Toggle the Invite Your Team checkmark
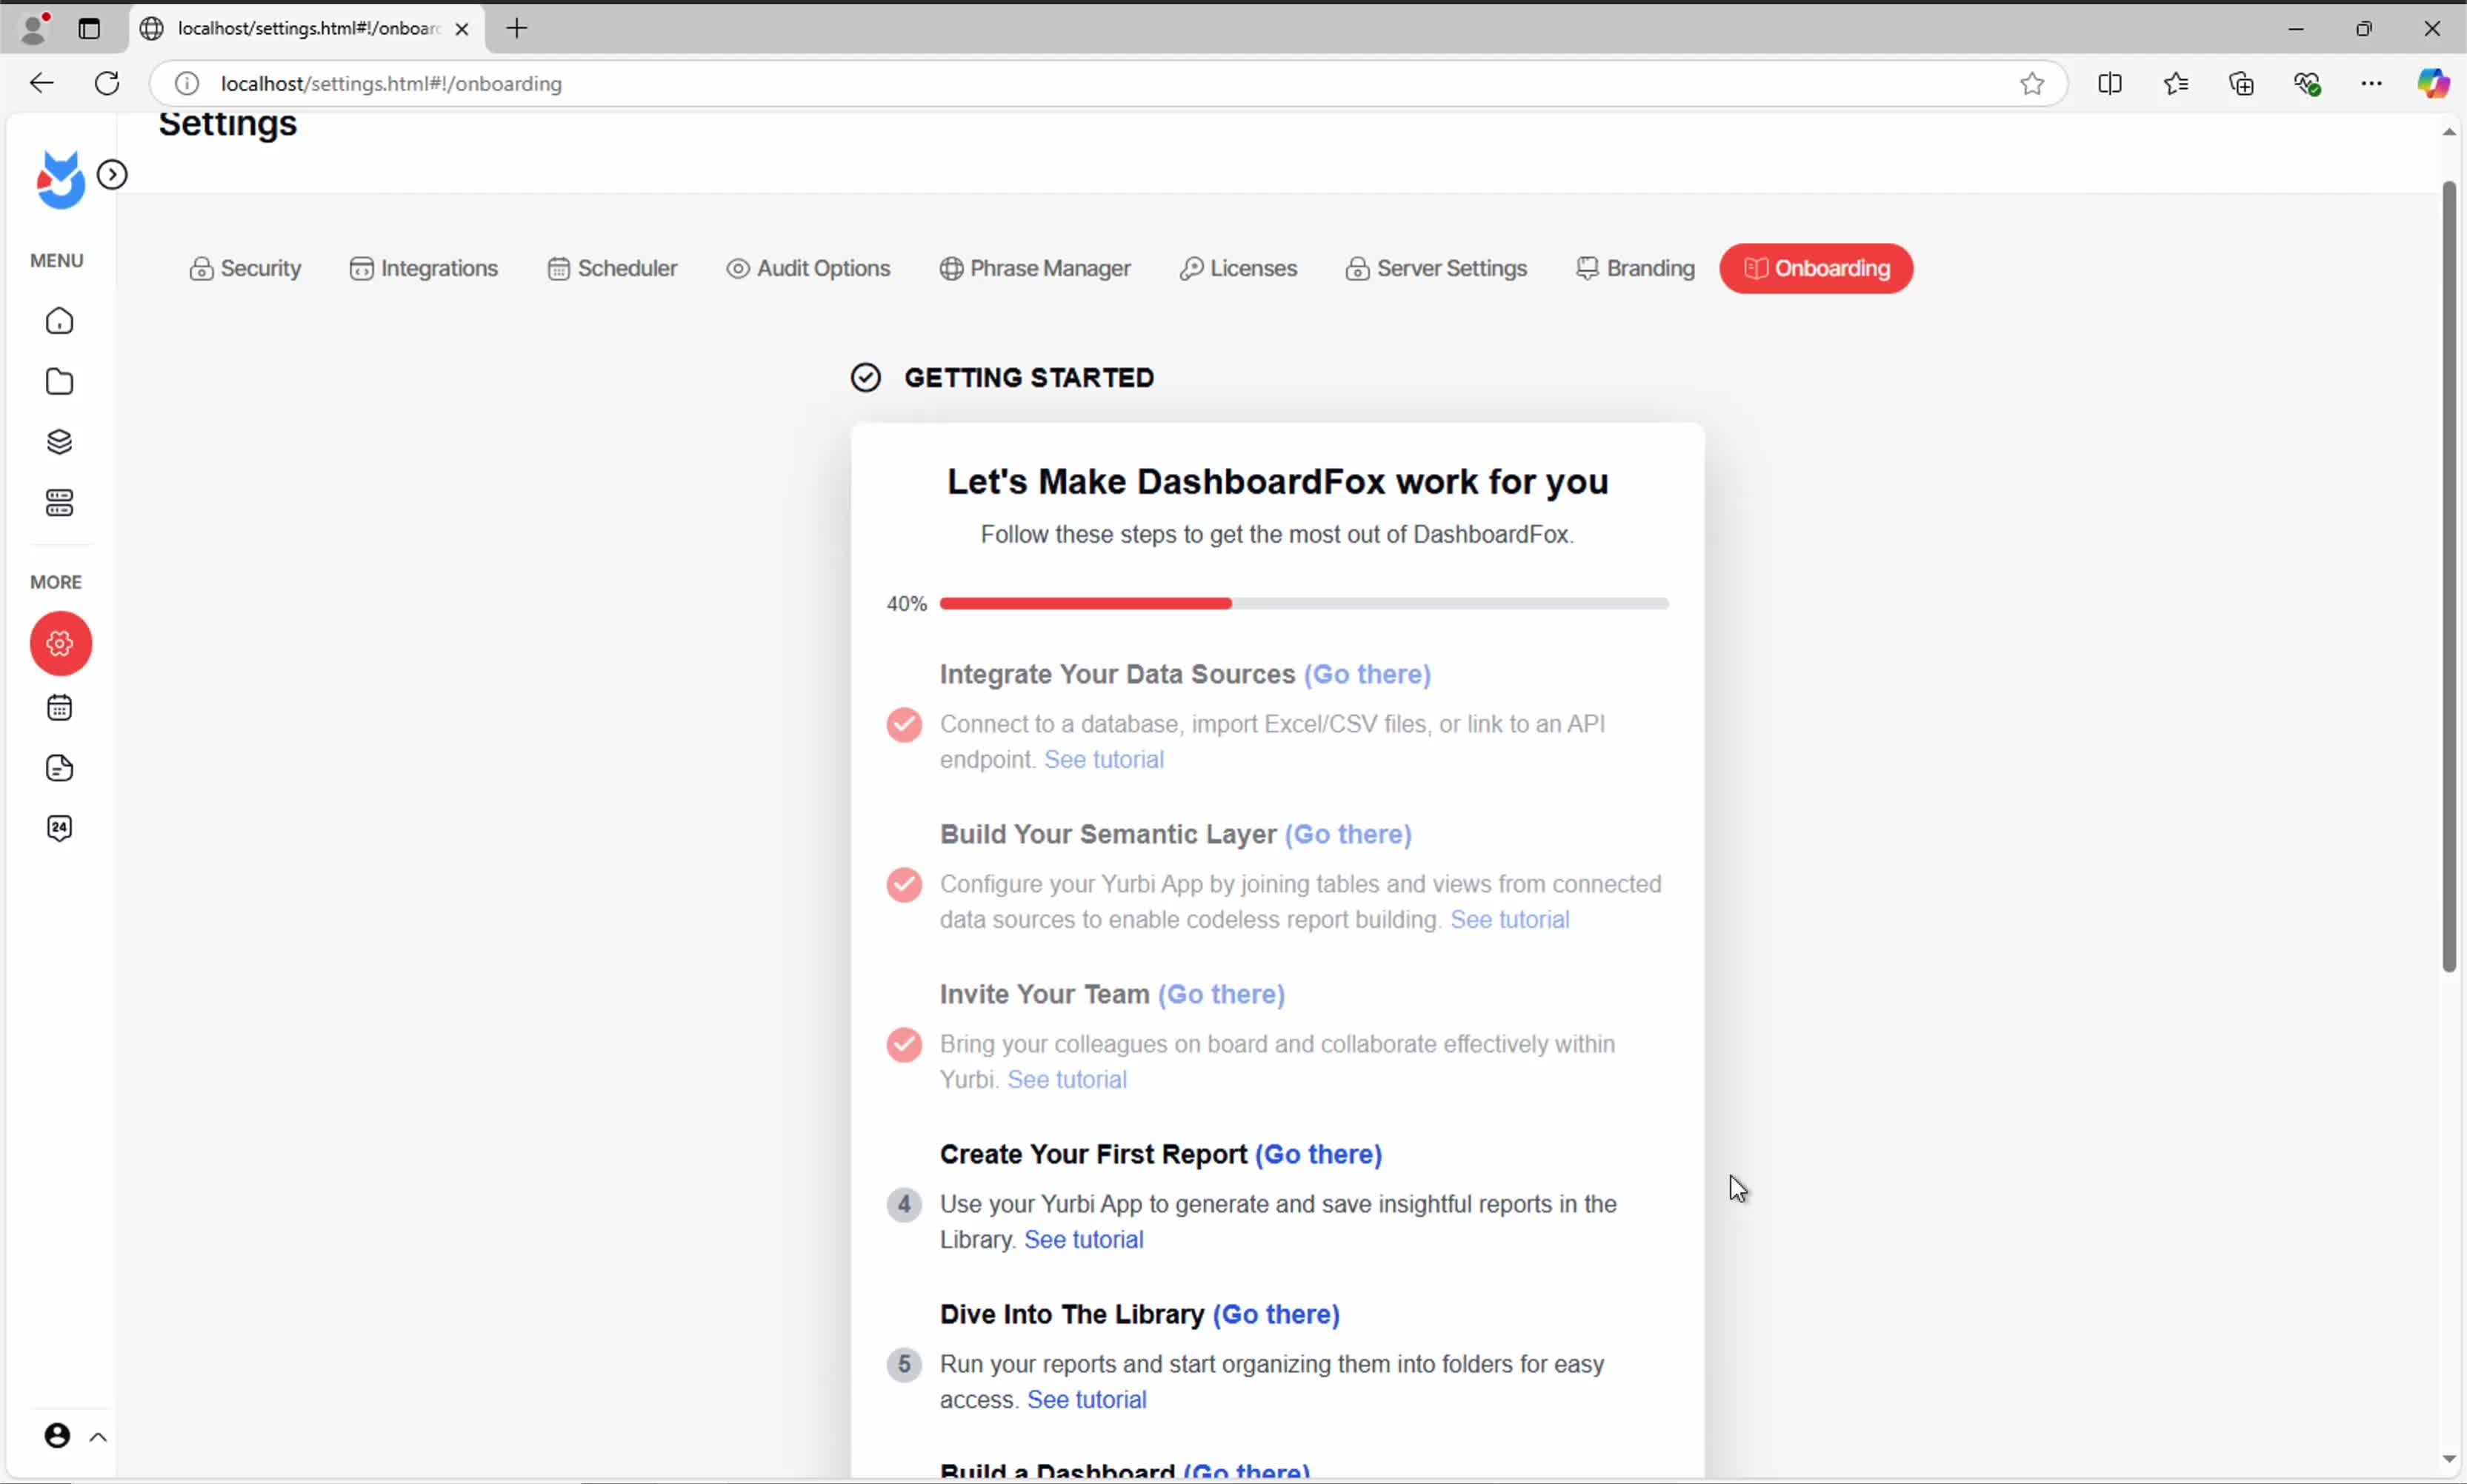 point(903,1045)
